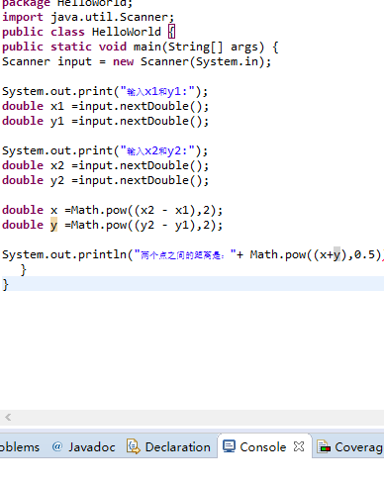Image resolution: width=384 pixels, height=485 pixels.
Task: Click the Console monitor icon
Action: pos(229,446)
